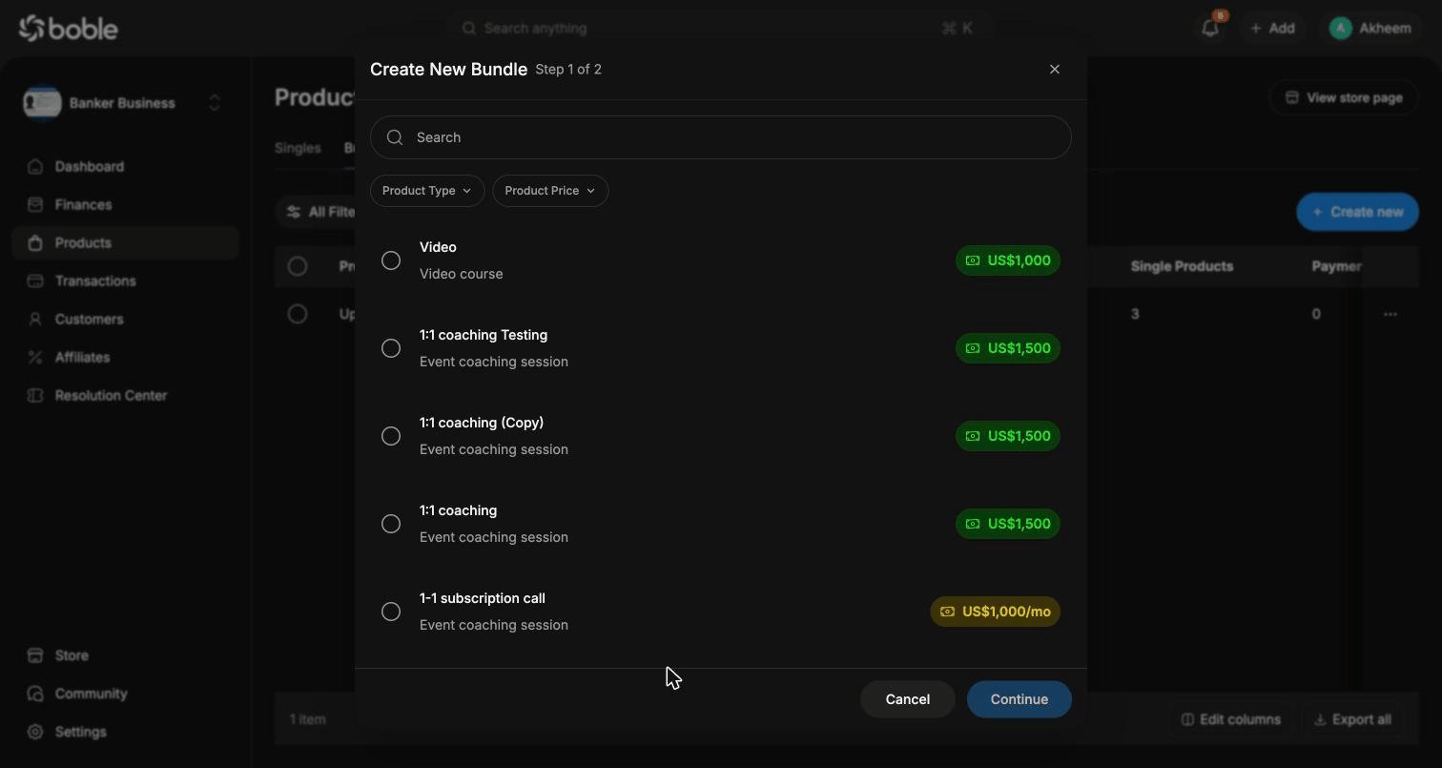
Task: Click the Products bag icon
Action: [x=35, y=243]
